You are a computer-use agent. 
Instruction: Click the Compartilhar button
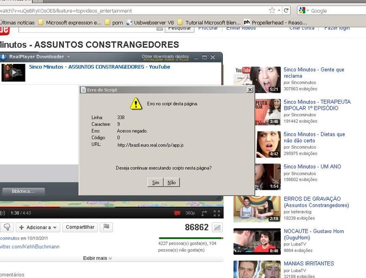(80, 227)
